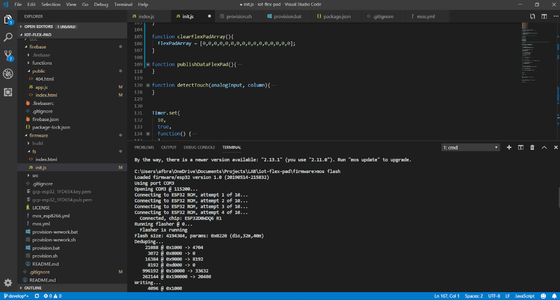Open the Explorer view in the activity bar
This screenshot has height=300, width=560.
click(x=8, y=20)
